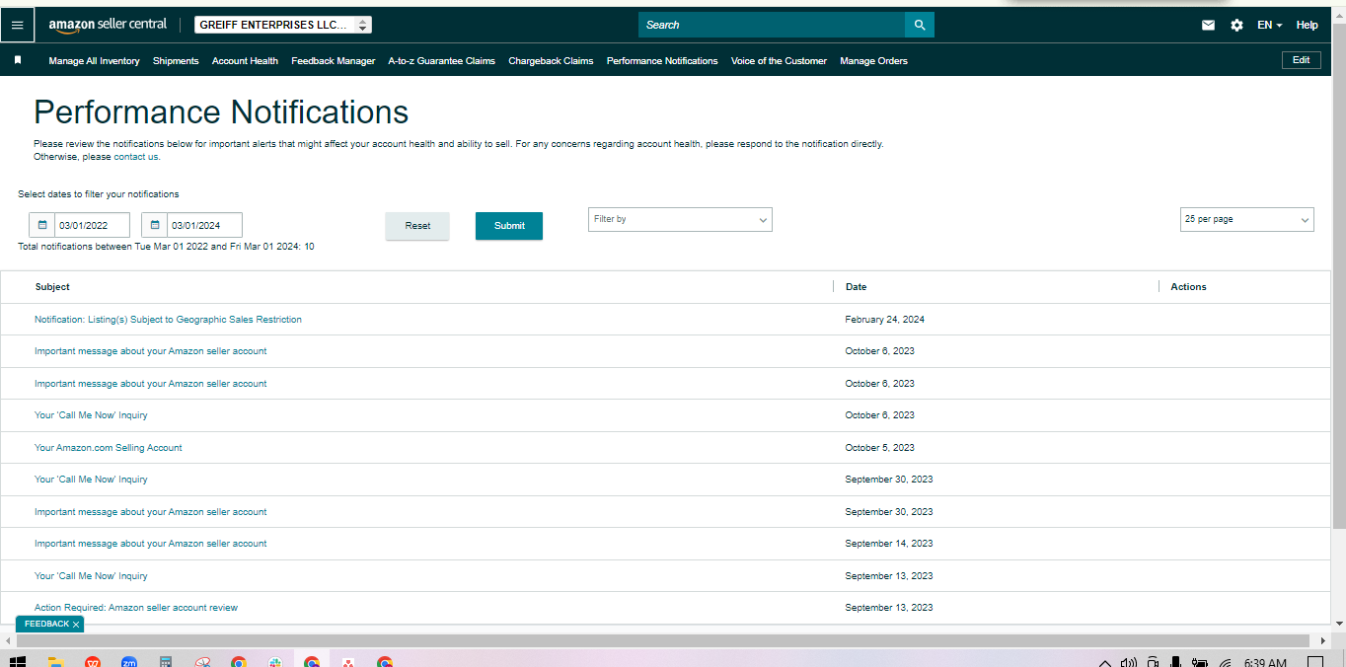
Task: Click the taskbar clock showing 6:39 AM
Action: [x=1265, y=663]
